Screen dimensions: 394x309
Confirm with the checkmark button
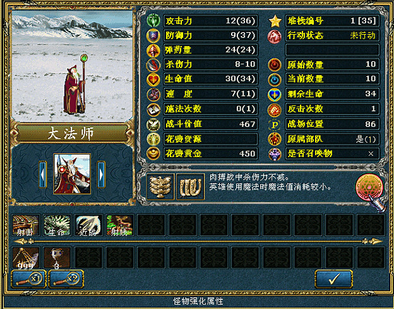[x=334, y=279]
